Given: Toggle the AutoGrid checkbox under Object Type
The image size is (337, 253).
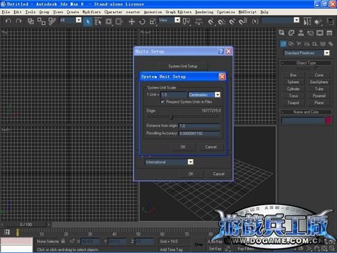Looking at the screenshot, I should point(317,69).
